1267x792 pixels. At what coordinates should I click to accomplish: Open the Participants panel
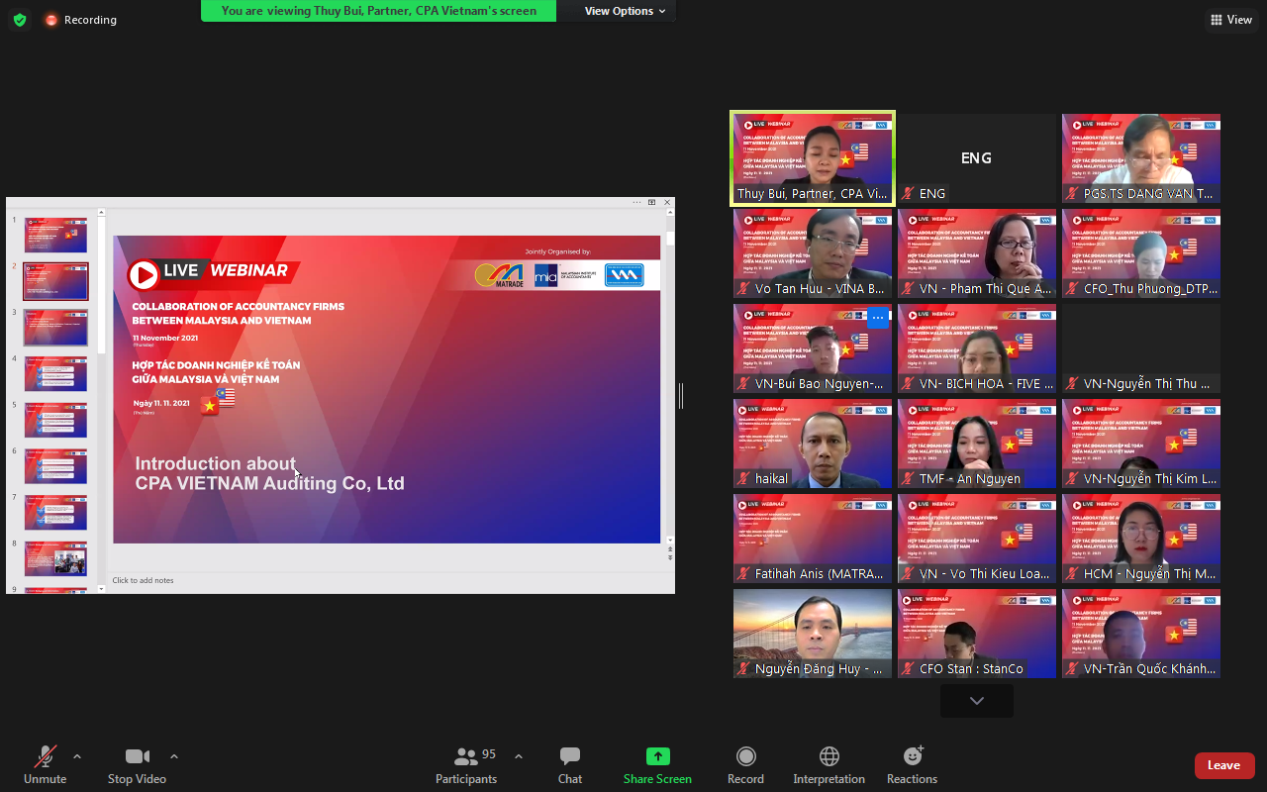466,765
